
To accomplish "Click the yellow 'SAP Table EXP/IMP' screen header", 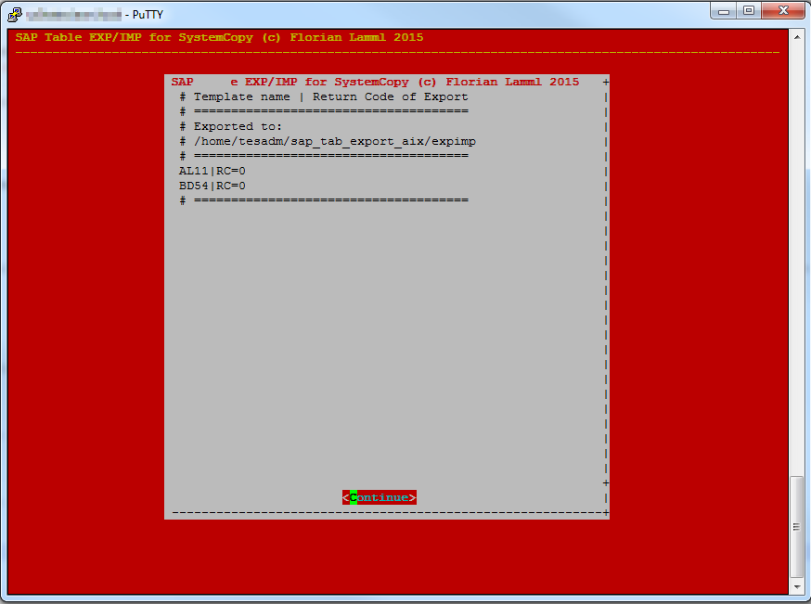I will pos(219,37).
